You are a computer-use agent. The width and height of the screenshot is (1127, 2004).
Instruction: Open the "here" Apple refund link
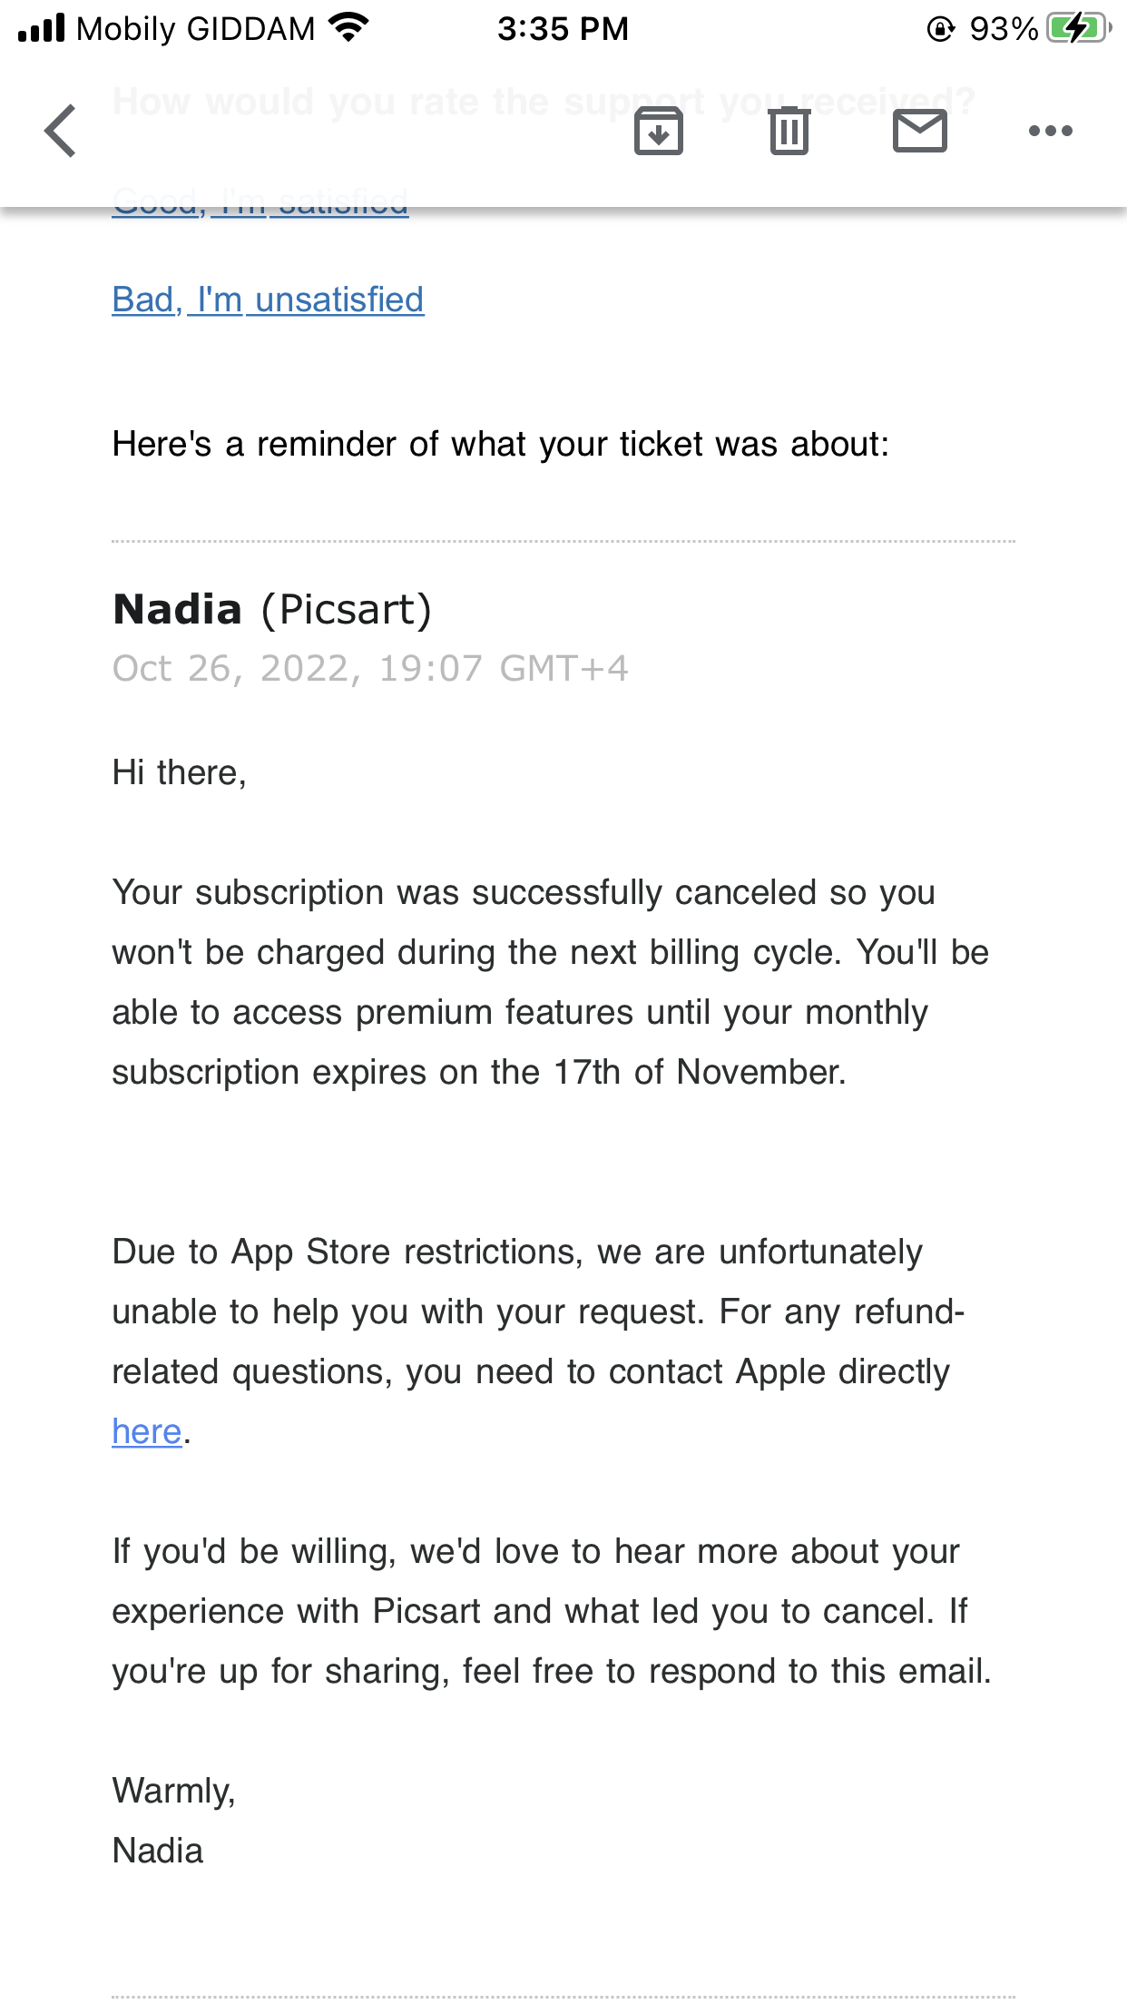[x=147, y=1431]
